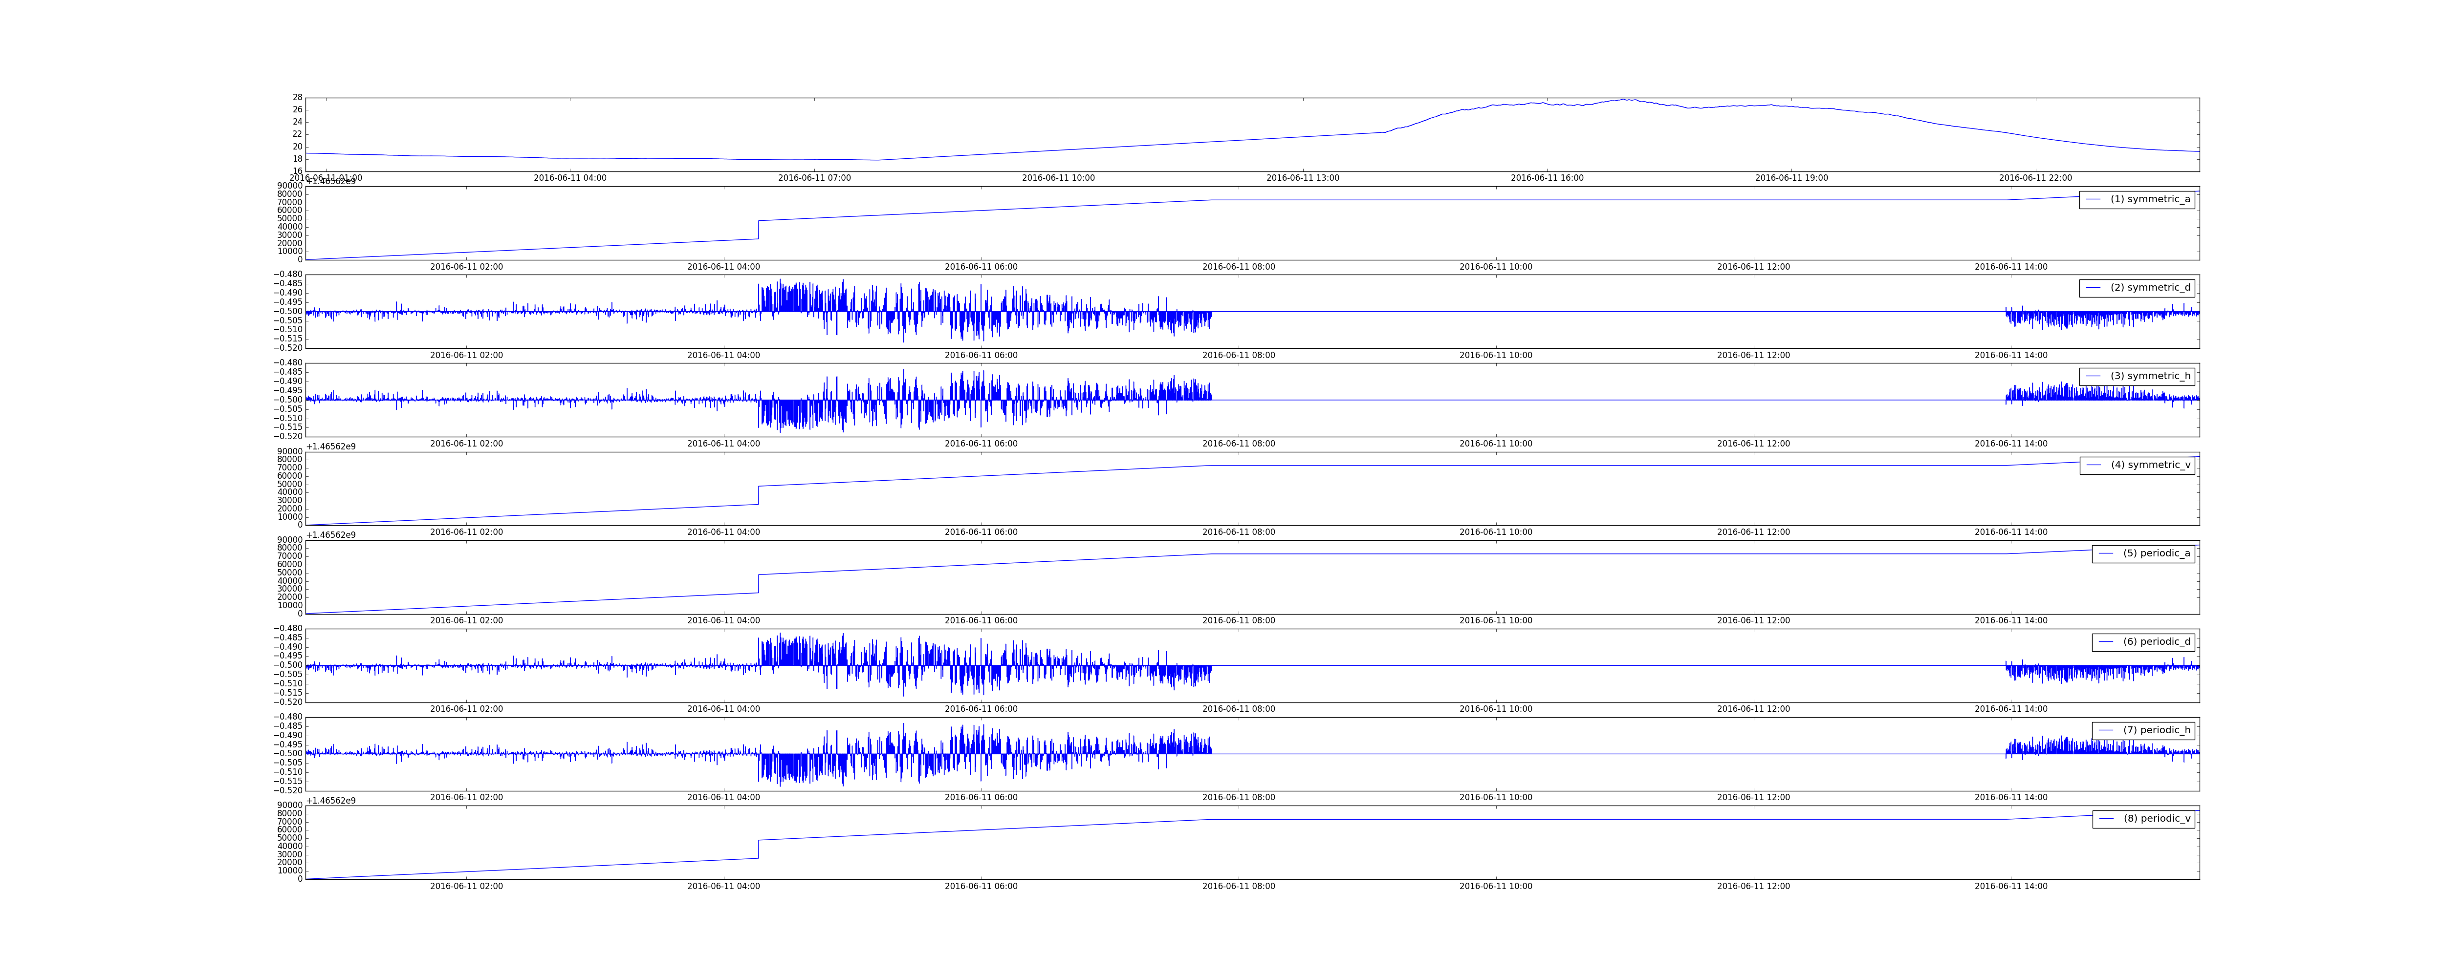The image size is (2444, 977).
Task: Click the vertical step in symmetric_a line
Action: click(x=758, y=230)
